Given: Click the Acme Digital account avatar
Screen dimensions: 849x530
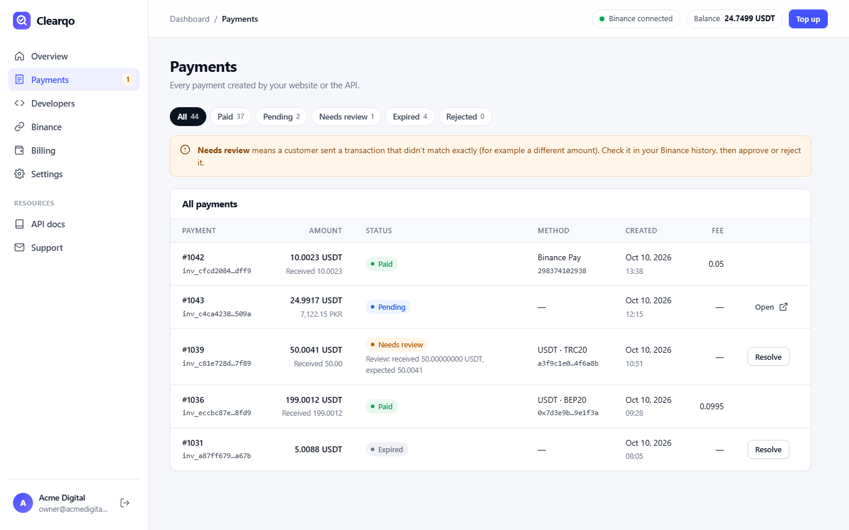Looking at the screenshot, I should point(23,503).
